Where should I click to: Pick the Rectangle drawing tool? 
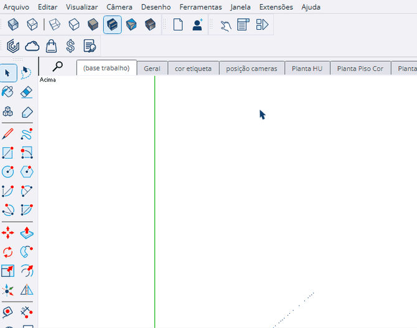tap(7, 152)
